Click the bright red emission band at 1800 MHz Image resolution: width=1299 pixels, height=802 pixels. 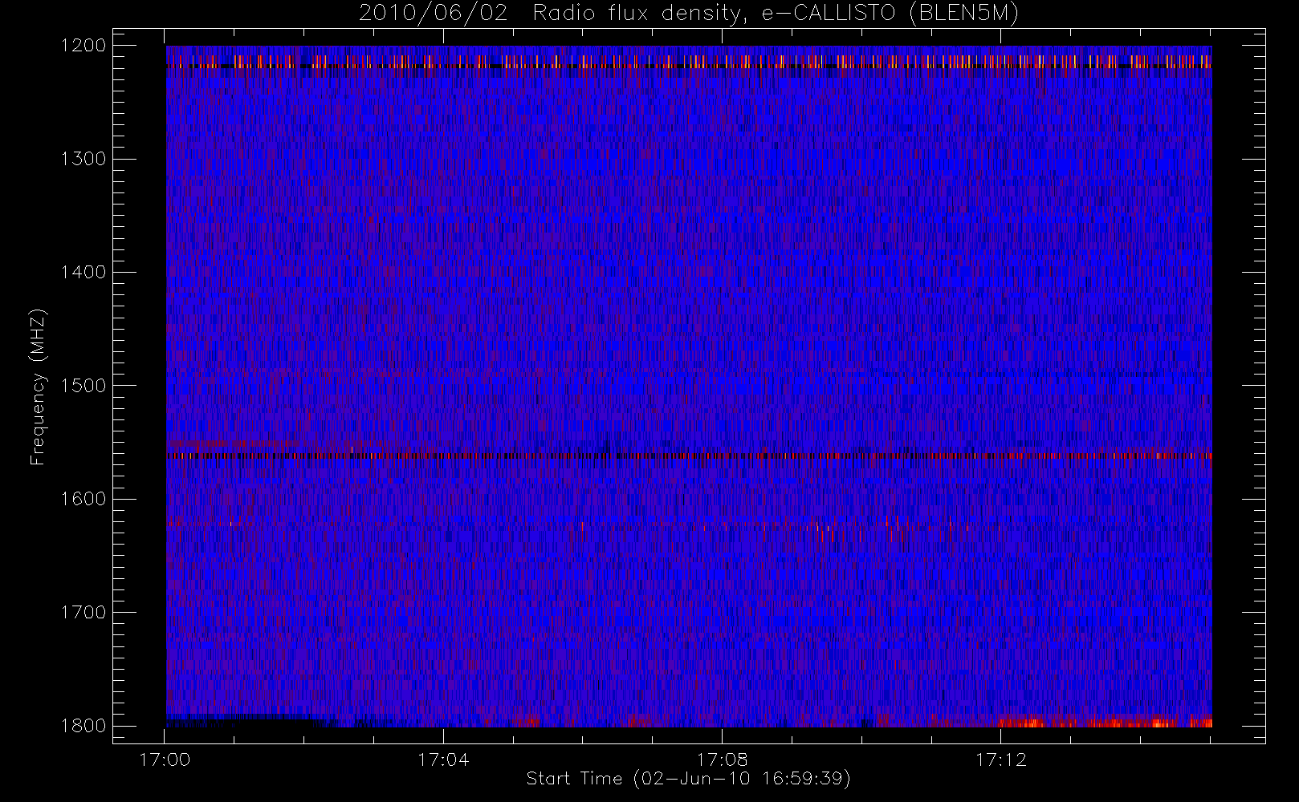1105,723
